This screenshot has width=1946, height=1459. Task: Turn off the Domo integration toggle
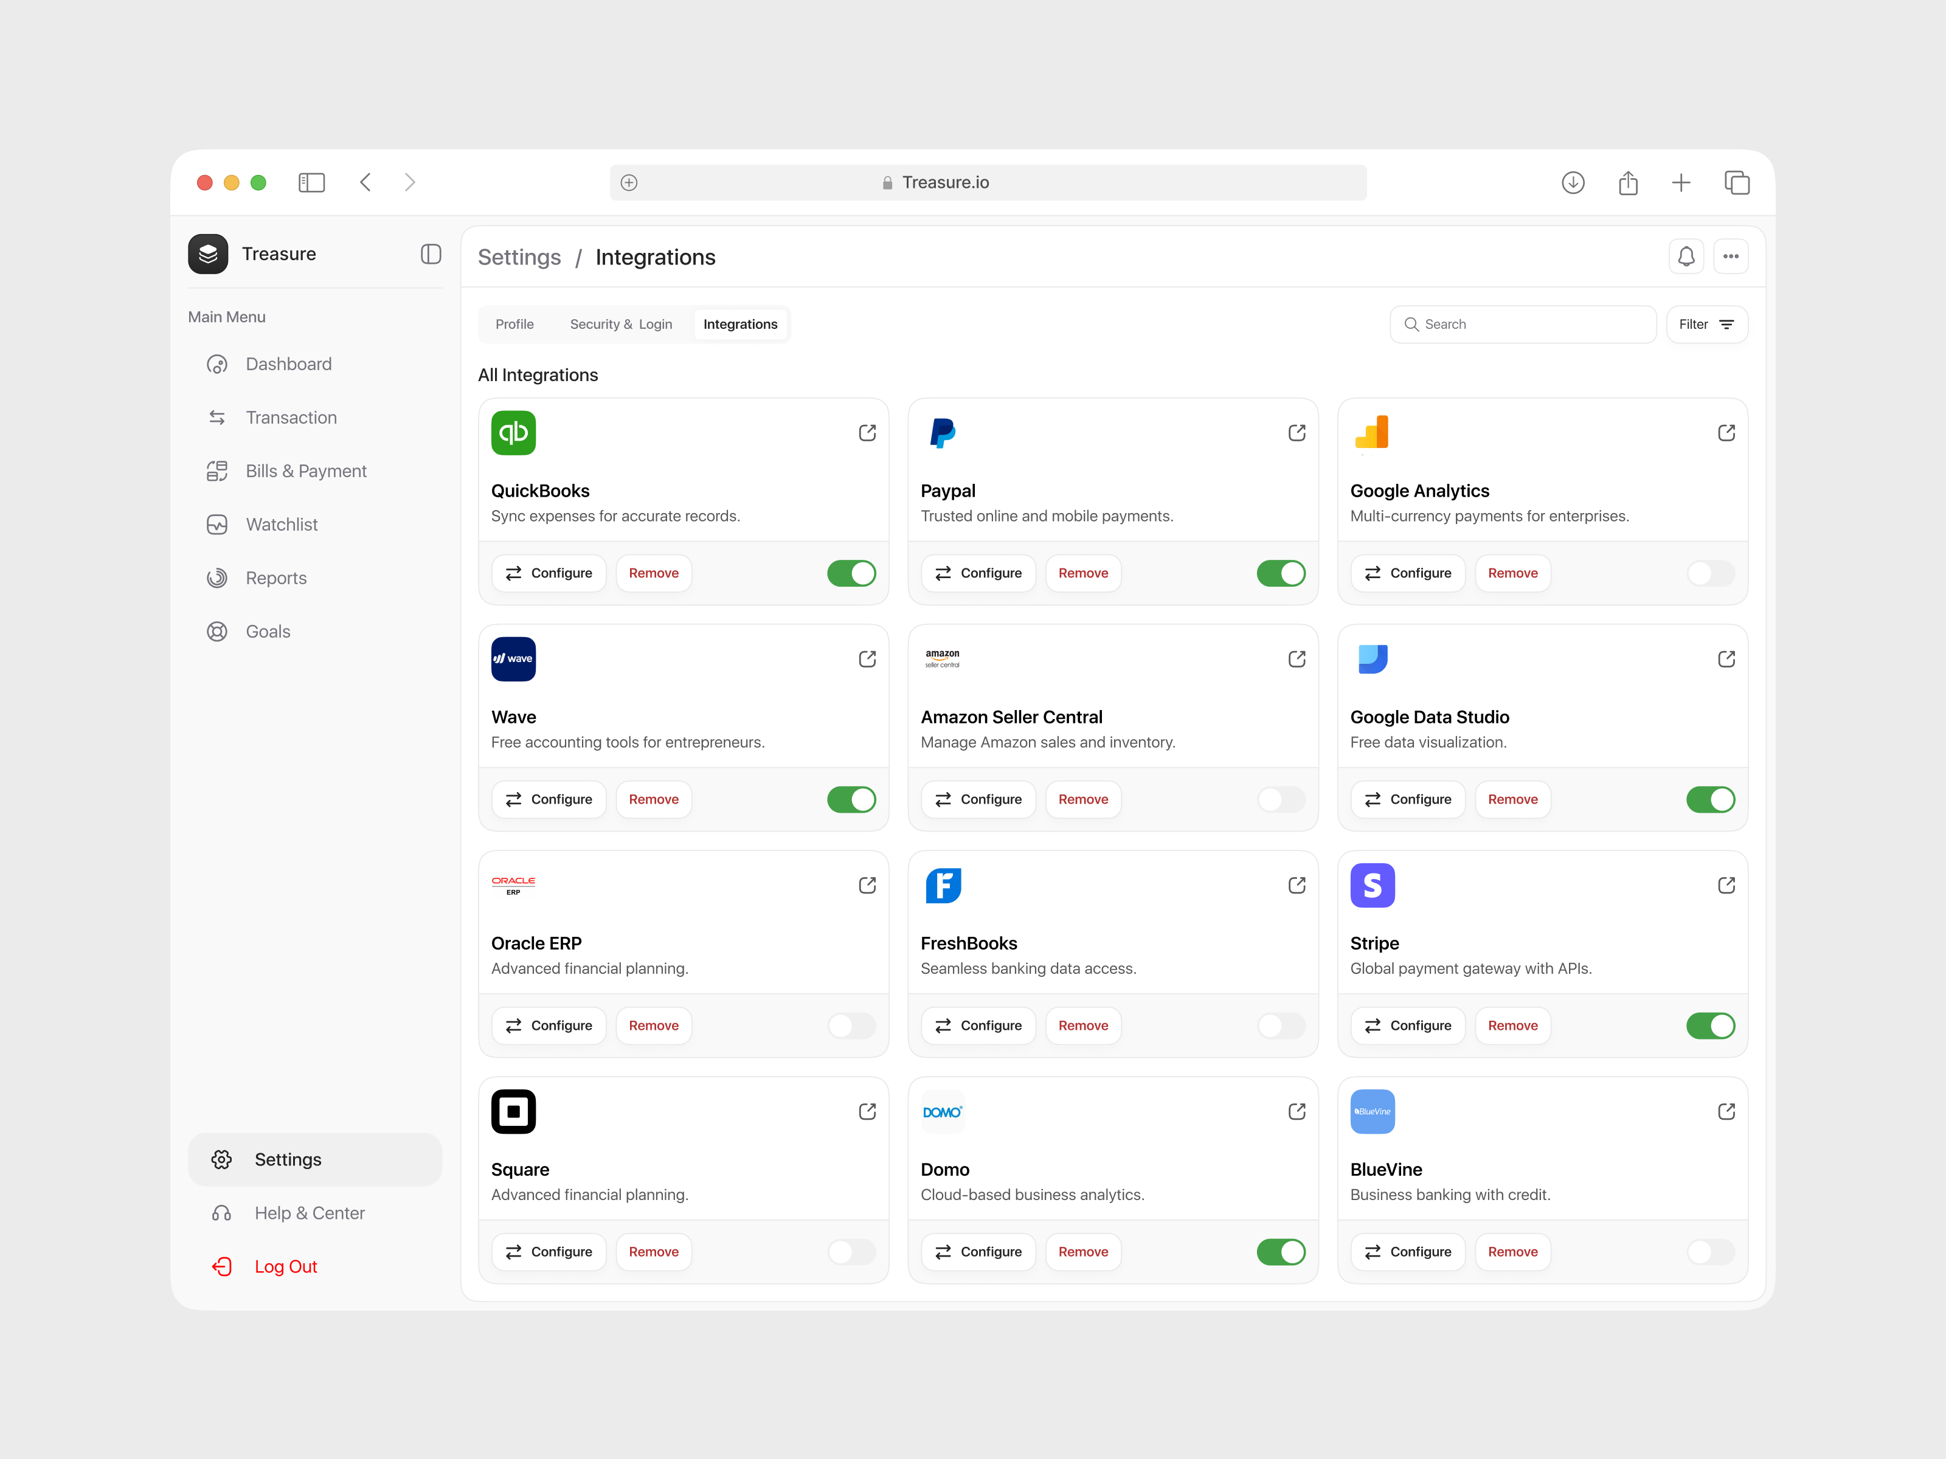click(1281, 1252)
